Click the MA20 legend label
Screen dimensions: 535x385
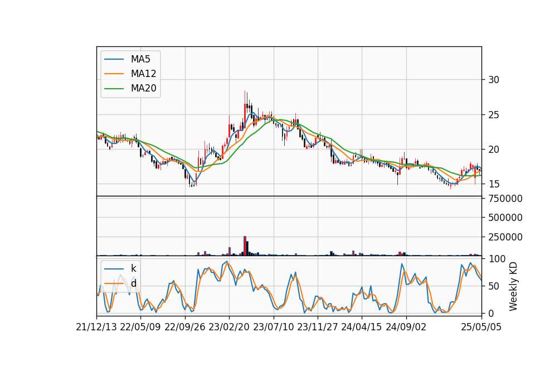(x=144, y=89)
